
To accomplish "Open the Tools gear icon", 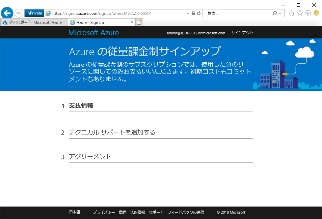I will click(308, 13).
